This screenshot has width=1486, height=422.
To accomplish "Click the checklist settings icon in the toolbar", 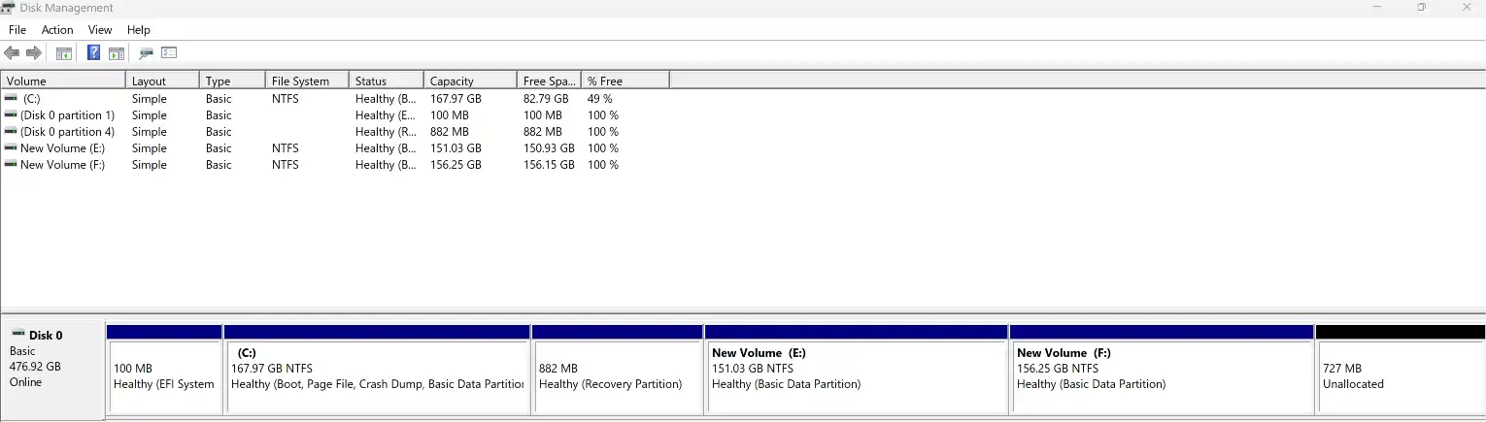I will point(169,53).
